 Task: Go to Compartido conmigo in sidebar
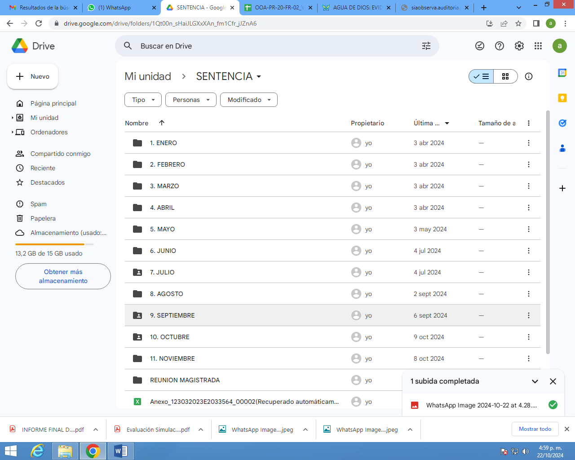(x=60, y=154)
